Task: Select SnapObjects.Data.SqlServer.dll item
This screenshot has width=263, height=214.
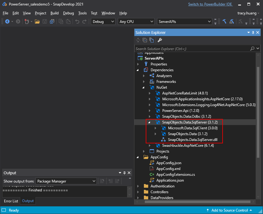Action: click(x=193, y=140)
